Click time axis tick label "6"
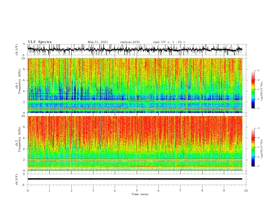The image size is (277, 214). pos(158,191)
